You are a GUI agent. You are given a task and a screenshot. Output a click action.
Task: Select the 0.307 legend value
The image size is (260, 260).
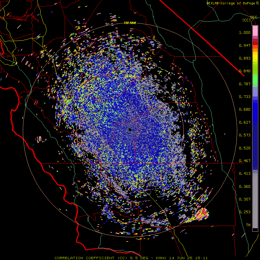point(245,199)
